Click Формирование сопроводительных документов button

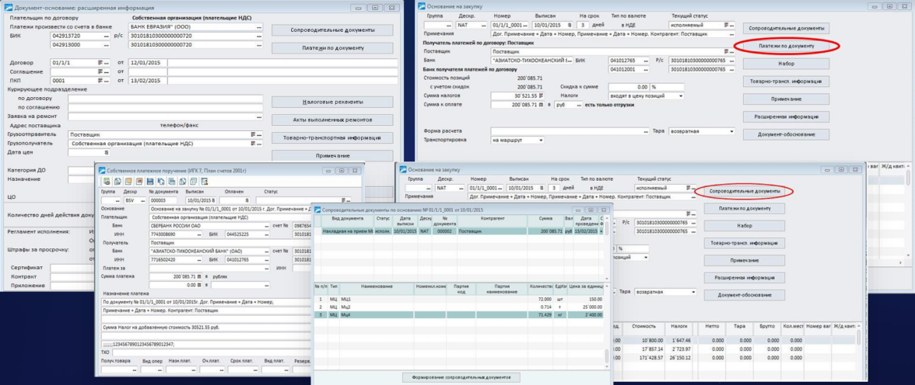pyautogui.click(x=461, y=376)
